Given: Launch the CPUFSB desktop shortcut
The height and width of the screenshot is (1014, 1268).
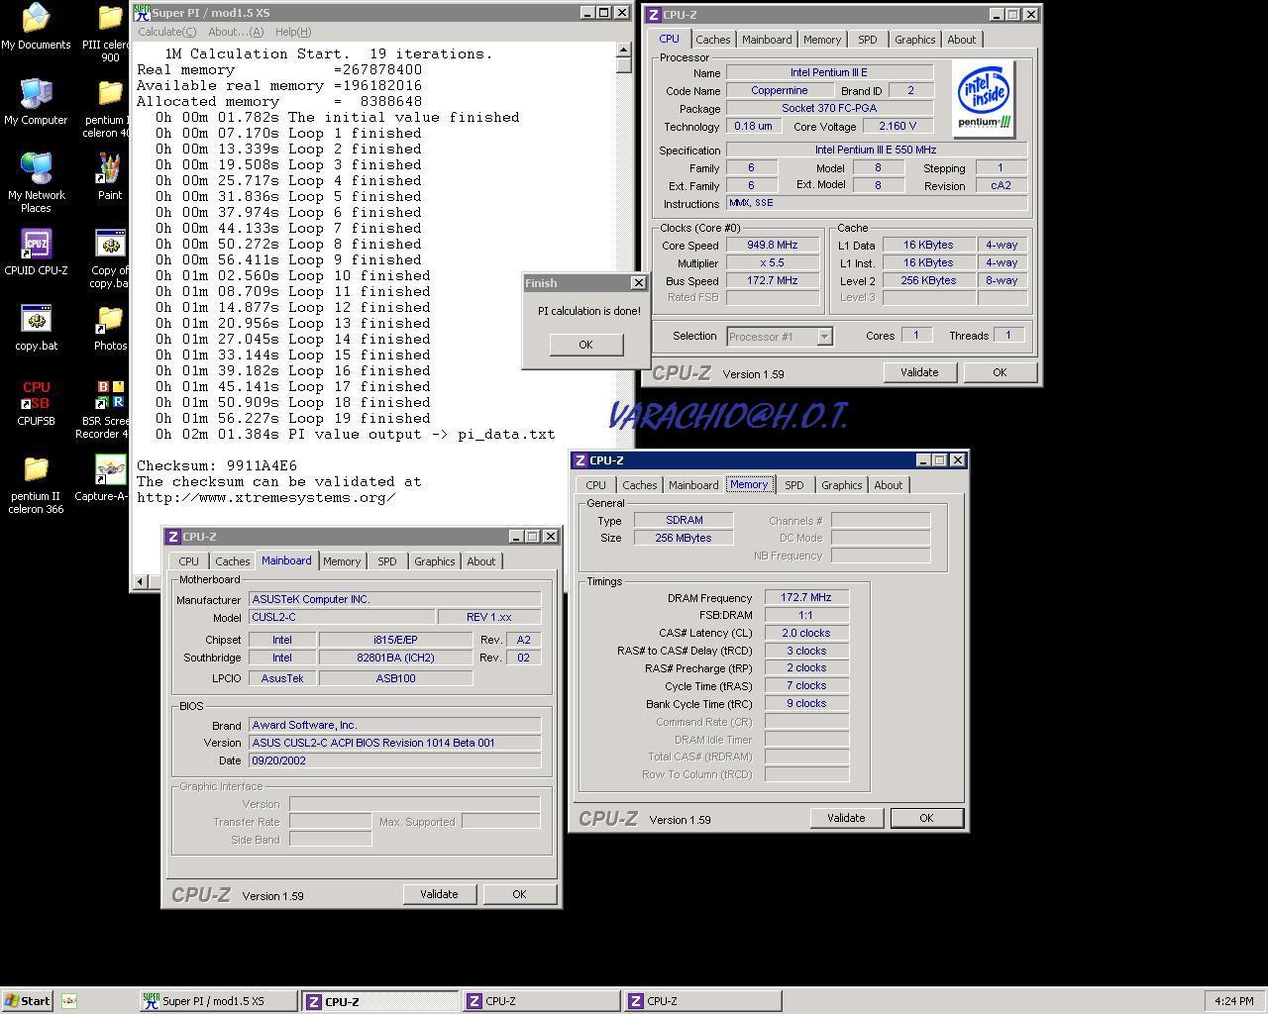Looking at the screenshot, I should (x=36, y=402).
